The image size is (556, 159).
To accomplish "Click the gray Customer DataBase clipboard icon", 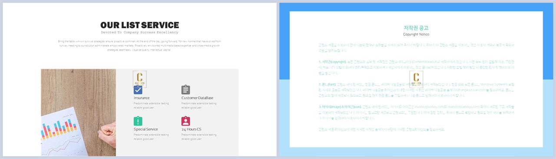I will click(185, 90).
